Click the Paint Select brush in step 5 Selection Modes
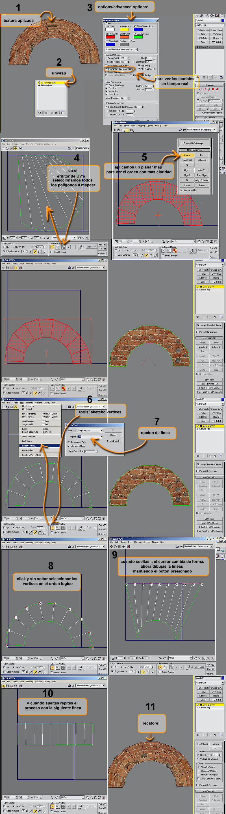 (191, 251)
